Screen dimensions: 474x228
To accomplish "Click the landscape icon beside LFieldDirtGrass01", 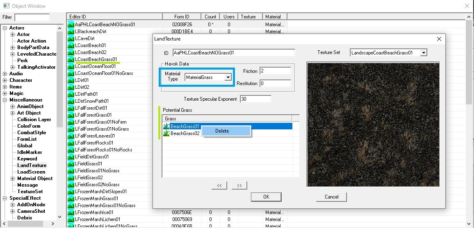I will click(71, 156).
